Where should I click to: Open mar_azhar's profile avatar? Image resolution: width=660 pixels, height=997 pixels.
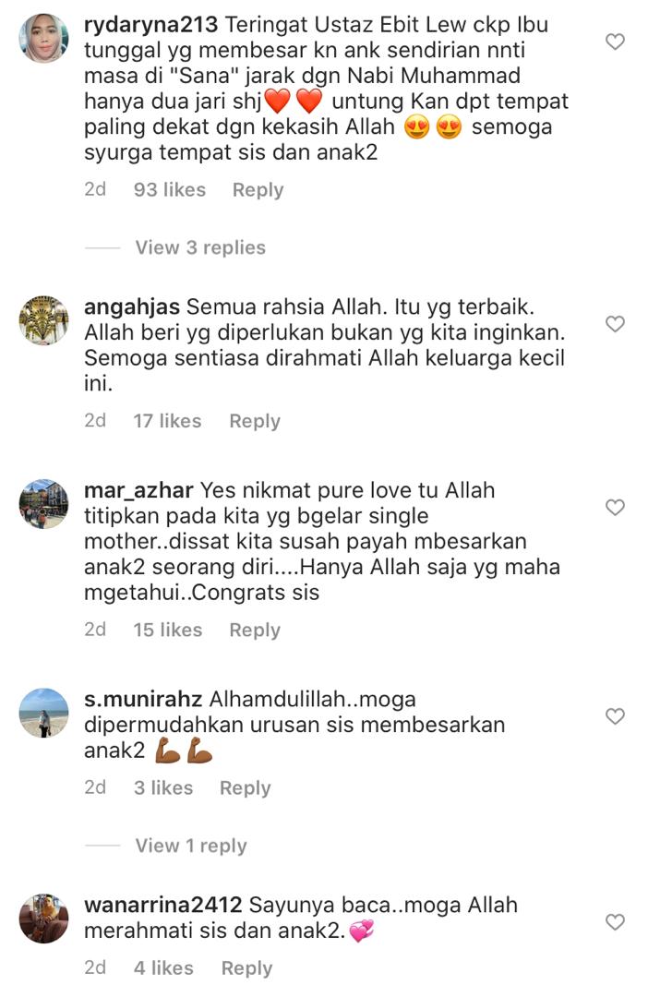tap(44, 504)
